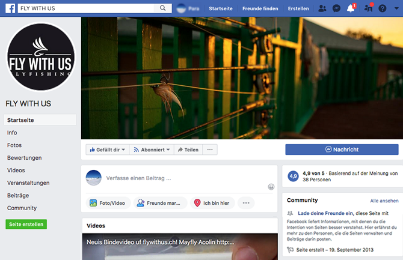Click the Freunde markieren button
403x260 pixels.
160,203
